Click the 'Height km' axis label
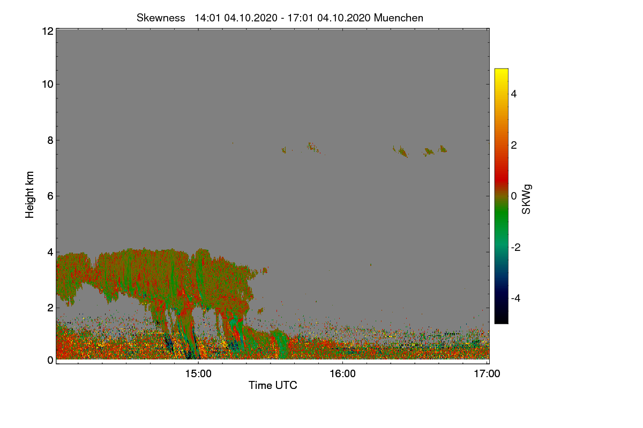The image size is (643, 428). (x=30, y=194)
